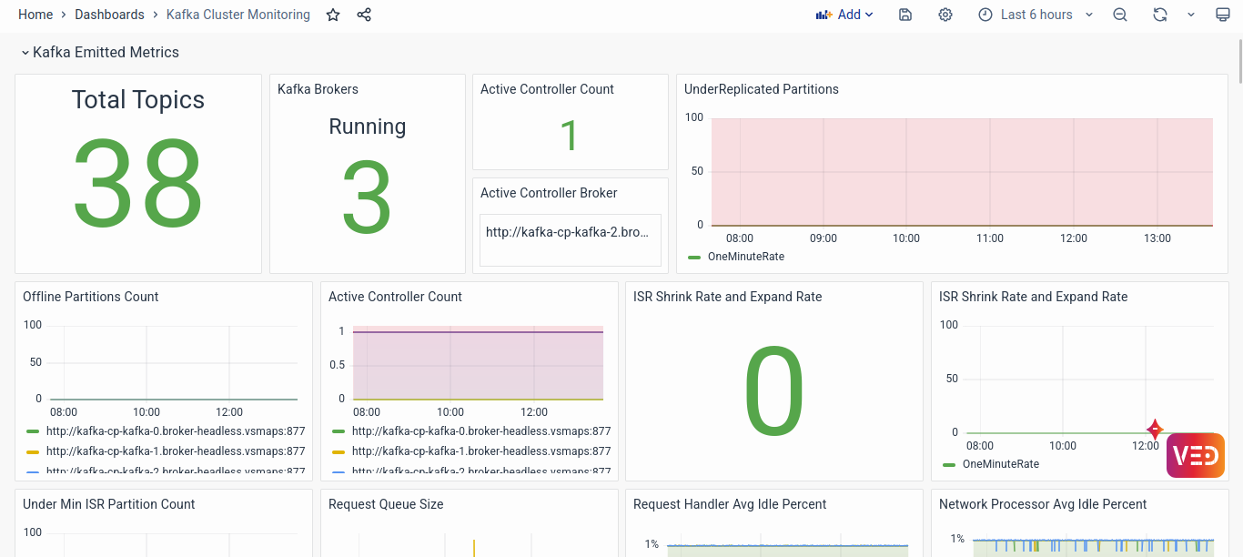Open dashboard settings gear

click(945, 15)
